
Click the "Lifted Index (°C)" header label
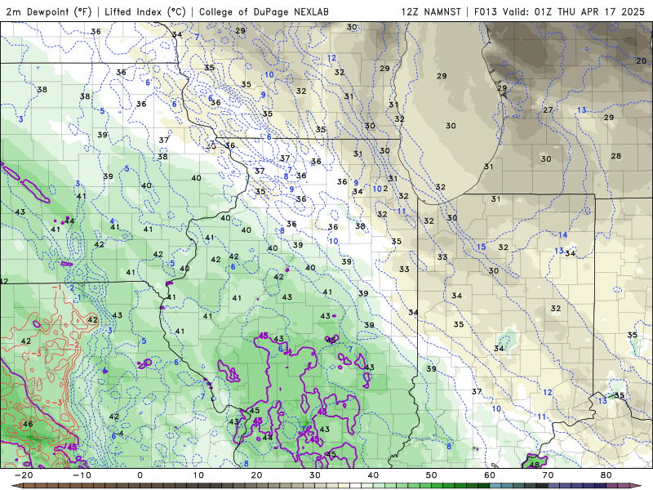click(145, 11)
